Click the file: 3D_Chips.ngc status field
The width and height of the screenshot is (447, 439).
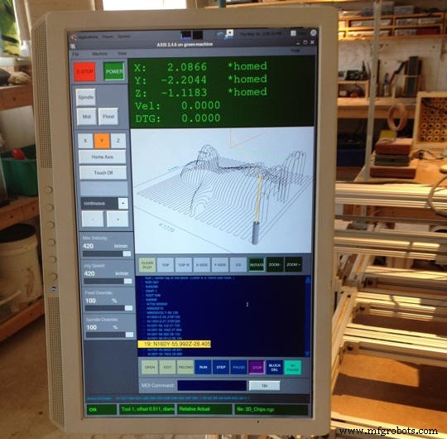(272, 409)
